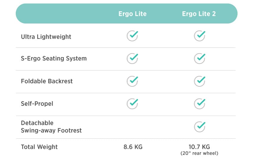Select Ergo Lite checkmark in Self-Propel row
The image size is (253, 164).
[132, 104]
